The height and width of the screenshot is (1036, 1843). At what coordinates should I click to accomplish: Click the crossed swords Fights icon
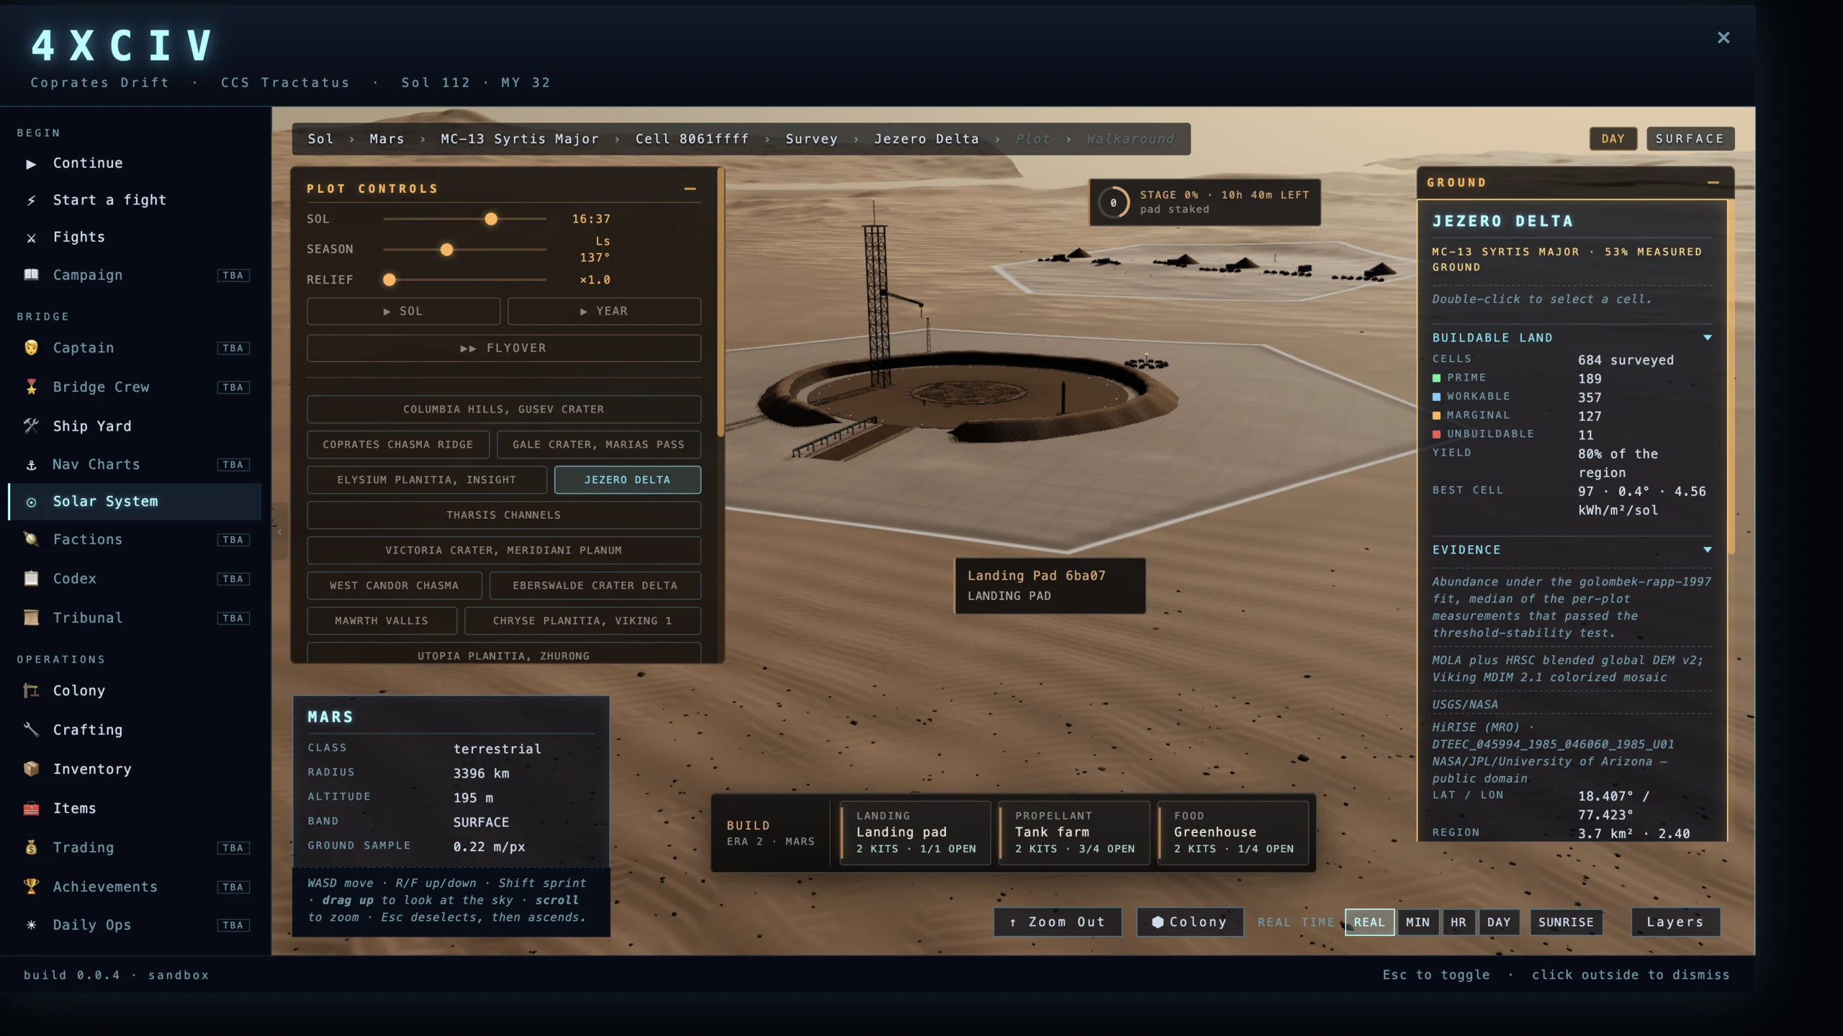pyautogui.click(x=31, y=238)
